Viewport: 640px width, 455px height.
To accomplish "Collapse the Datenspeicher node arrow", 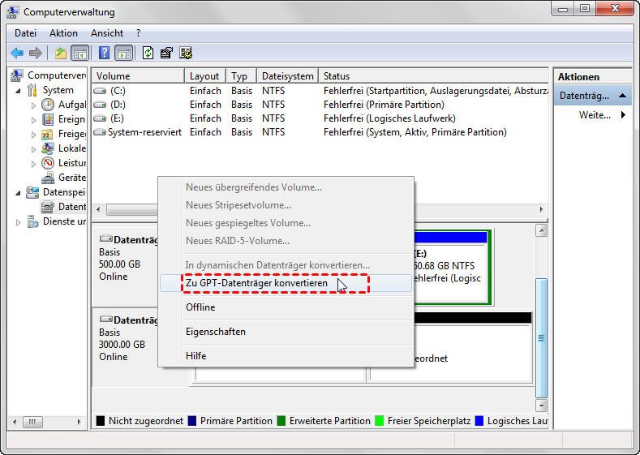I will (18, 193).
